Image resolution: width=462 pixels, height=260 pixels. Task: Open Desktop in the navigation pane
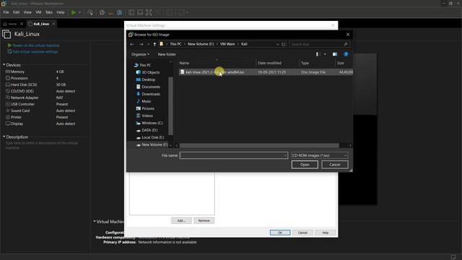pos(146,79)
